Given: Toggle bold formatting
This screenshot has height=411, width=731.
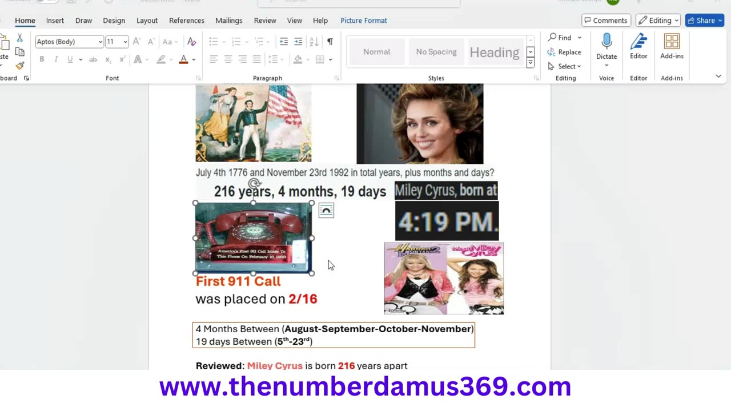Looking at the screenshot, I should [42, 59].
